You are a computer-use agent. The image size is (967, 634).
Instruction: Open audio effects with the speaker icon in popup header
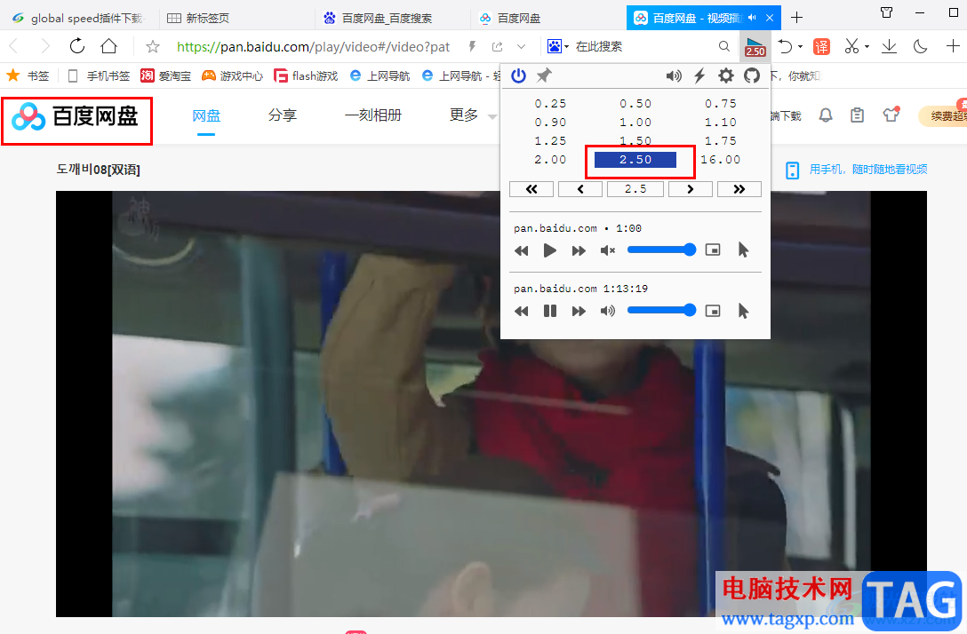tap(674, 75)
